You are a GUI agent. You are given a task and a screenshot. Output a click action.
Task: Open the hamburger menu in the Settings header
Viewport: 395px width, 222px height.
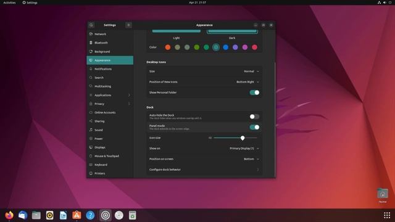[128, 25]
